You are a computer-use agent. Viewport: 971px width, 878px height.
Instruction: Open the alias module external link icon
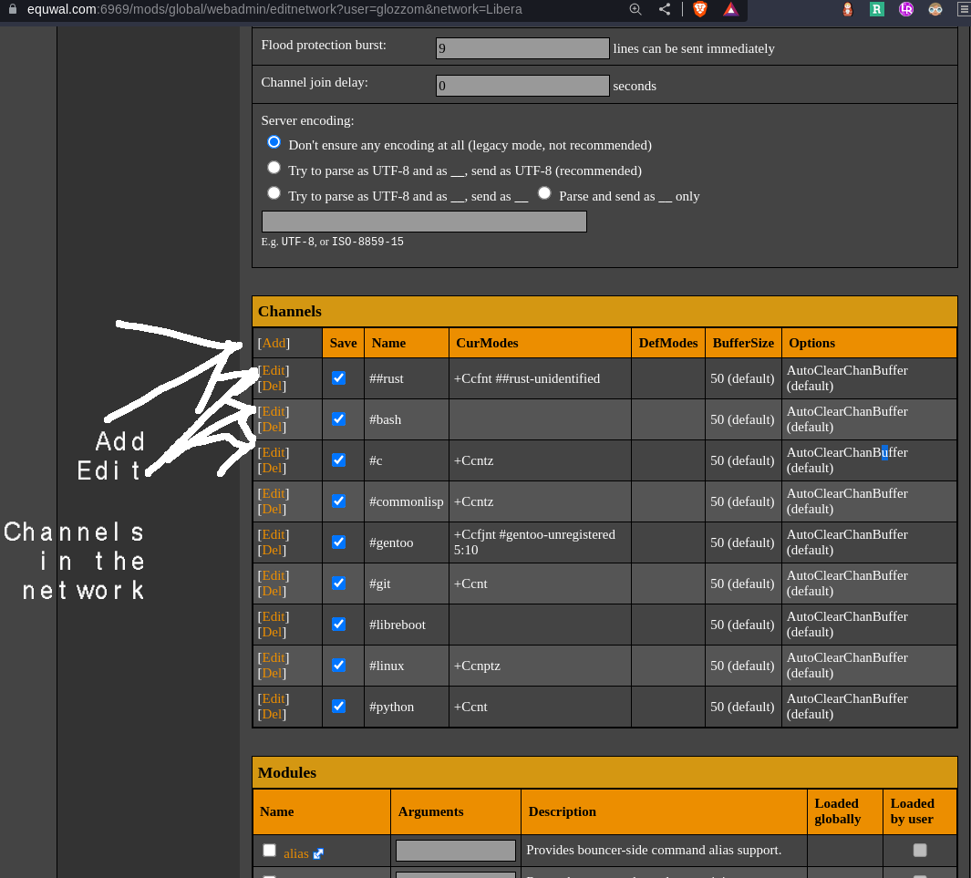(318, 854)
